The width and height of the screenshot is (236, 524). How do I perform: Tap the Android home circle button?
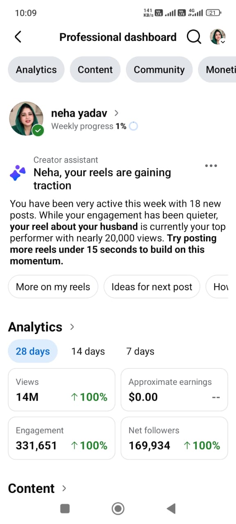(x=118, y=508)
